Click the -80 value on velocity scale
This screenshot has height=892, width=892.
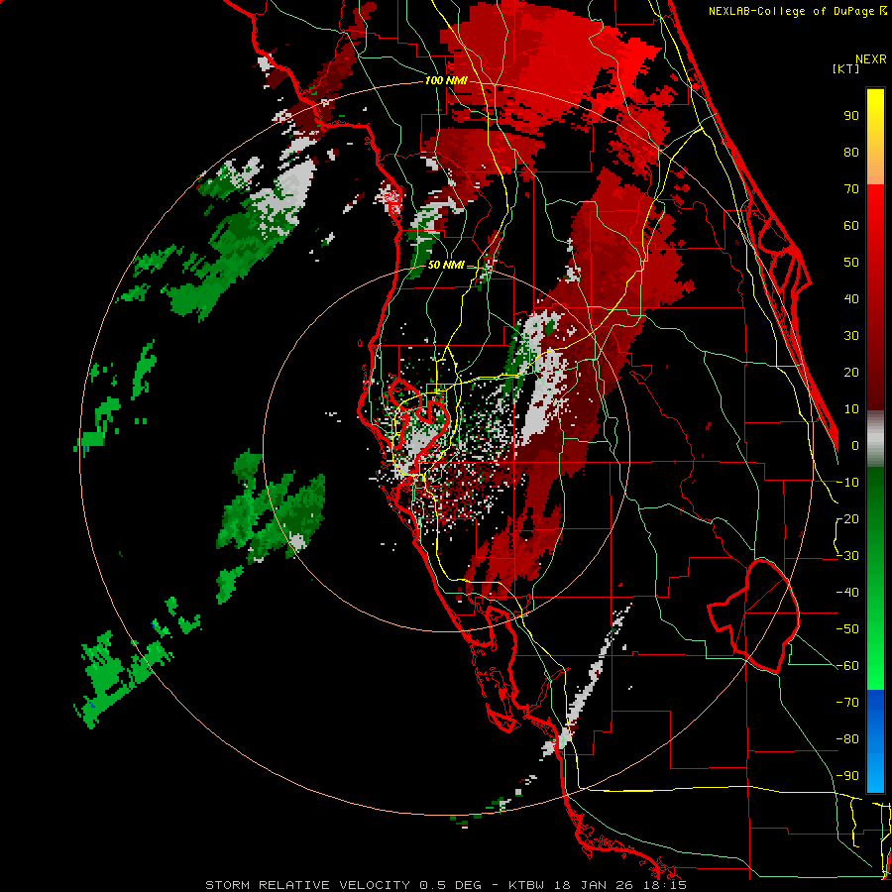(847, 739)
